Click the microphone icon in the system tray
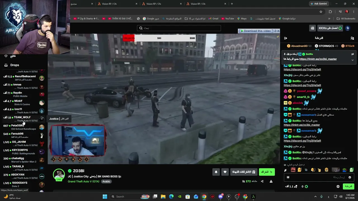Image resolution: width=358 pixels, height=201 pixels. point(321,197)
